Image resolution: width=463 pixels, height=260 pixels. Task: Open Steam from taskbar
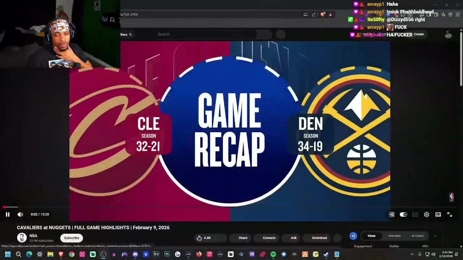326,254
